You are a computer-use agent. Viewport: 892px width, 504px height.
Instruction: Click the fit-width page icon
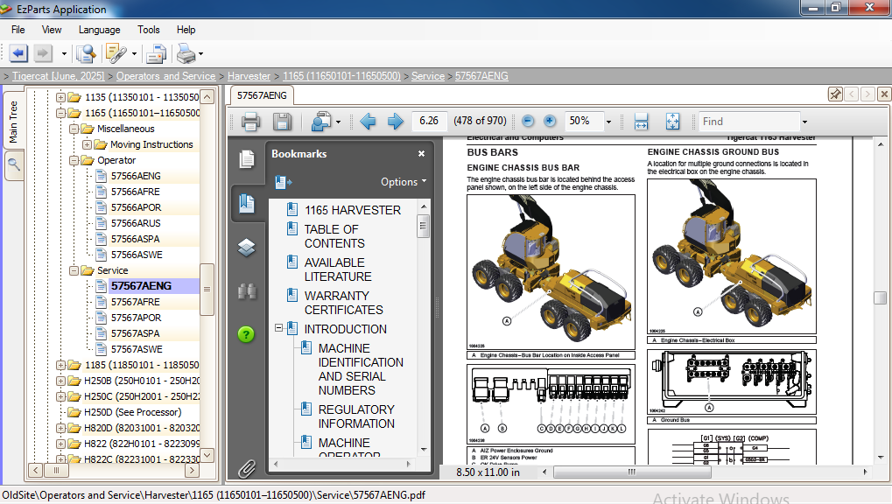point(641,121)
